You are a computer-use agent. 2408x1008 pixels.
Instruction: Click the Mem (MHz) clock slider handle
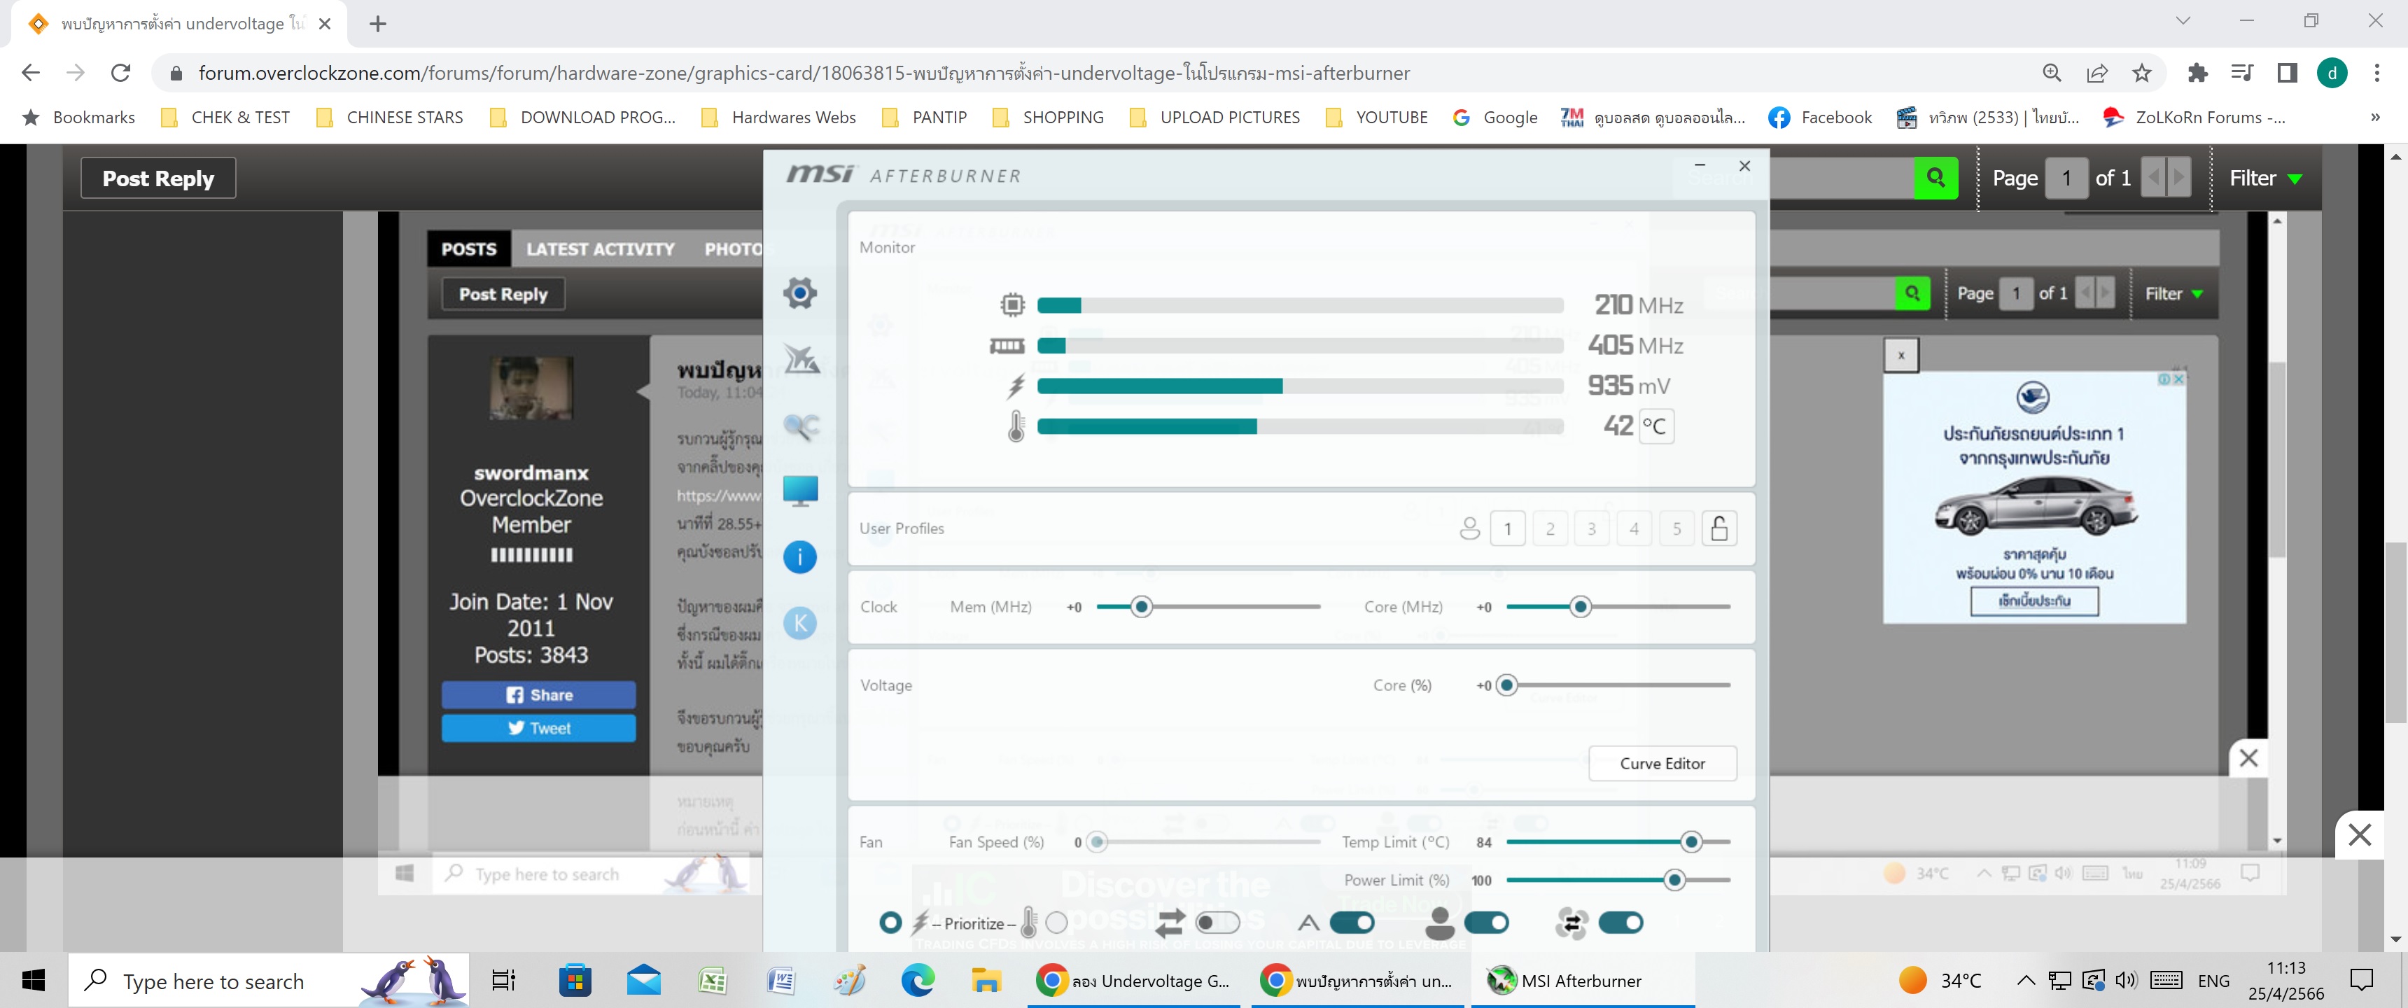[1142, 608]
